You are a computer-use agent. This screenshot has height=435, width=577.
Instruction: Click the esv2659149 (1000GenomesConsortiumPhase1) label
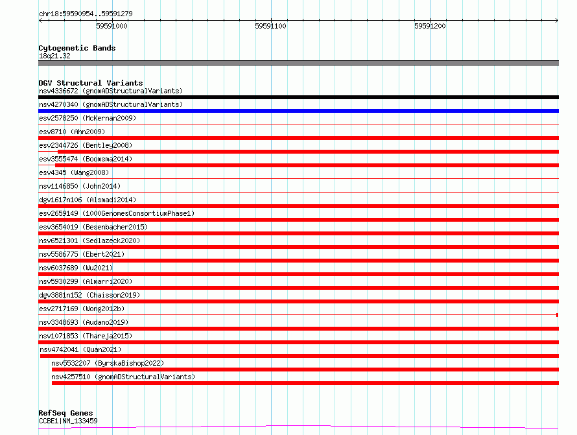[117, 213]
